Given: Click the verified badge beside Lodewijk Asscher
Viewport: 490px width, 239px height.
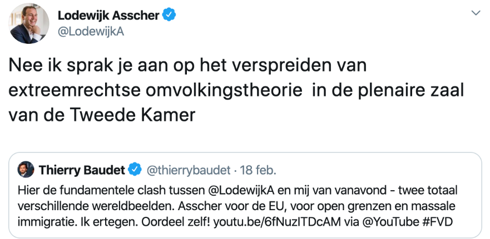Looking at the screenshot, I should click(170, 15).
